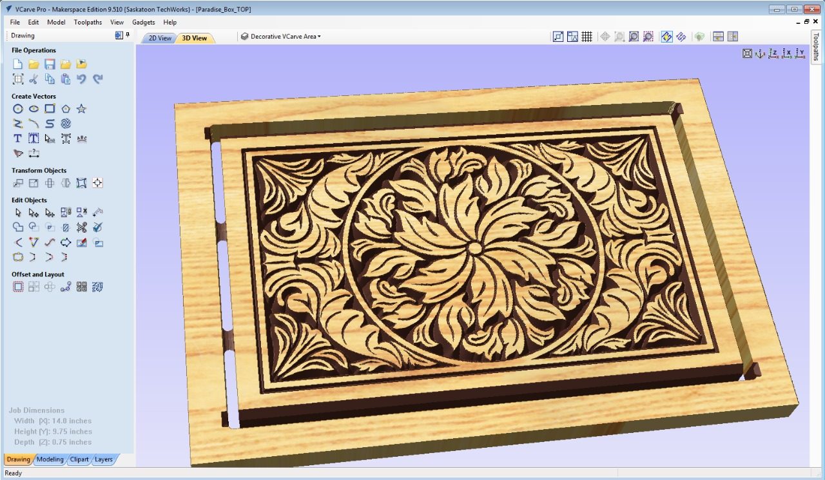Click the Draw Text tool
This screenshot has height=480, width=825.
(x=18, y=139)
